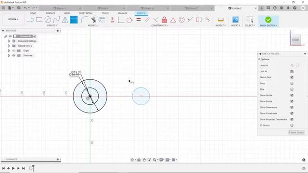This screenshot has height=173, width=308.
Task: Apply the Coincident constraint
Action: [x=121, y=20]
